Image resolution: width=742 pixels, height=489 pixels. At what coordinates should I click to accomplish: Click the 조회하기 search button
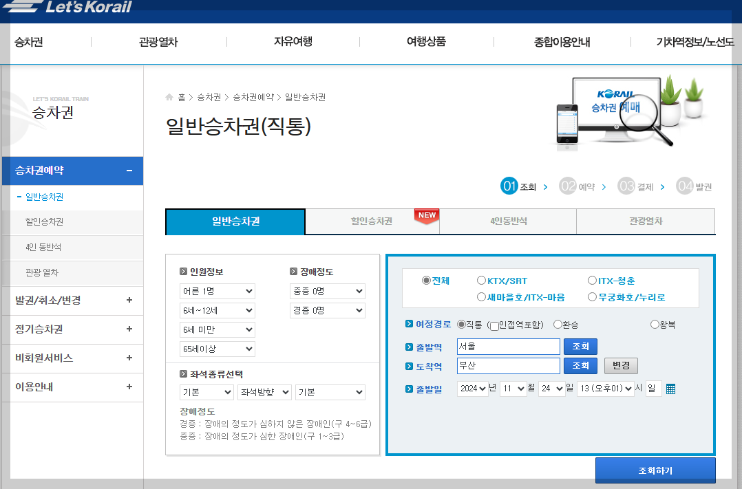655,470
